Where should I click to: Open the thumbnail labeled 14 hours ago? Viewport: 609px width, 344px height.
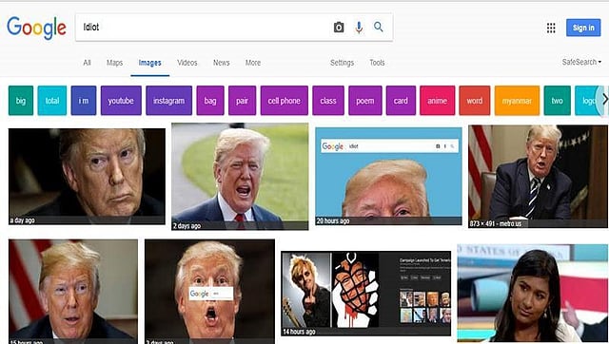tap(365, 294)
